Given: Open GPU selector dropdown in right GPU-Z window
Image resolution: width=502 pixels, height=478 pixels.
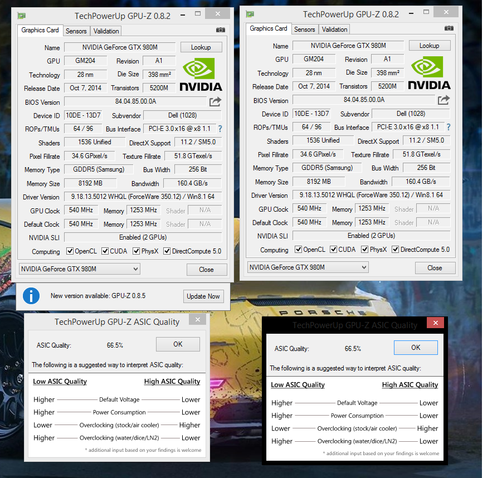Looking at the screenshot, I should click(308, 267).
